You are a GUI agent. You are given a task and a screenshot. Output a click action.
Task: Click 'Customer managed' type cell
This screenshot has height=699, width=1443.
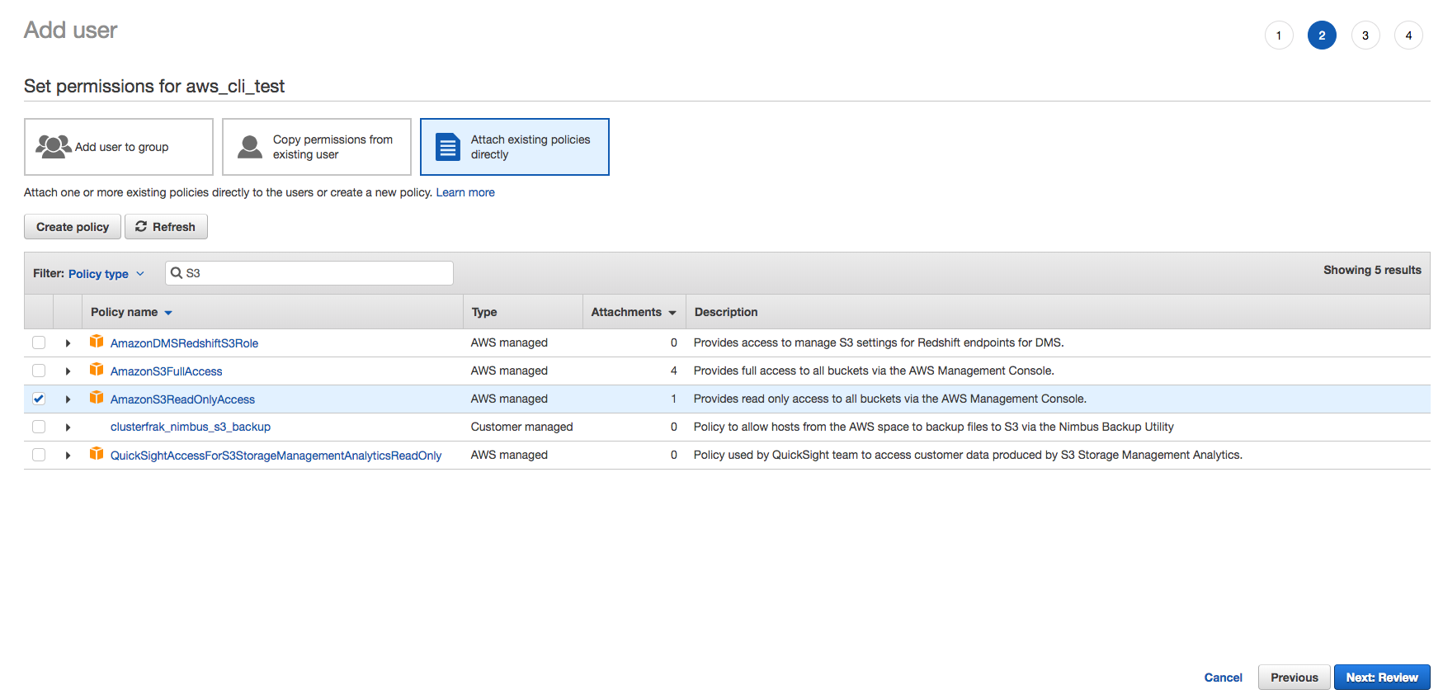[x=521, y=427]
